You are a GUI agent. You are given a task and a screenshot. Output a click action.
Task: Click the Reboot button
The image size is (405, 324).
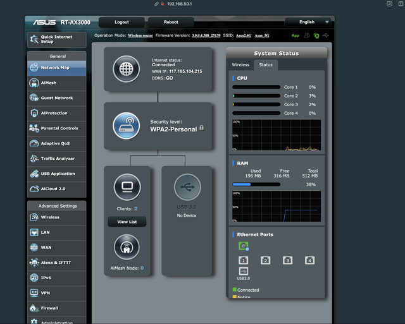click(x=171, y=22)
